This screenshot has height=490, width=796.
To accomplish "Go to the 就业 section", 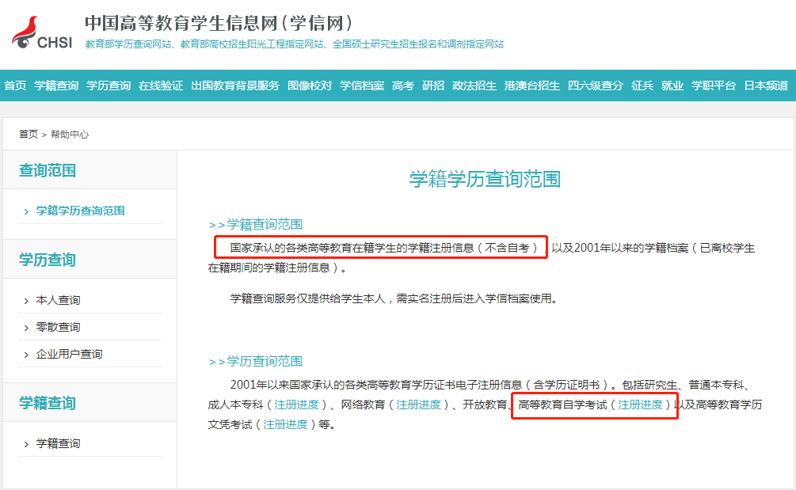I will pos(672,85).
